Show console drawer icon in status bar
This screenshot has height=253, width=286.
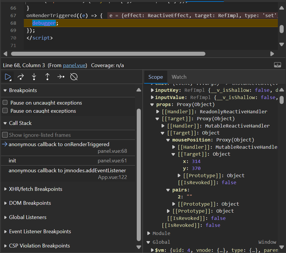coord(277,65)
